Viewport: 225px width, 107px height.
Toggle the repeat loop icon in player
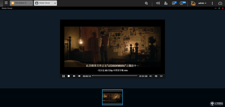tap(156, 76)
